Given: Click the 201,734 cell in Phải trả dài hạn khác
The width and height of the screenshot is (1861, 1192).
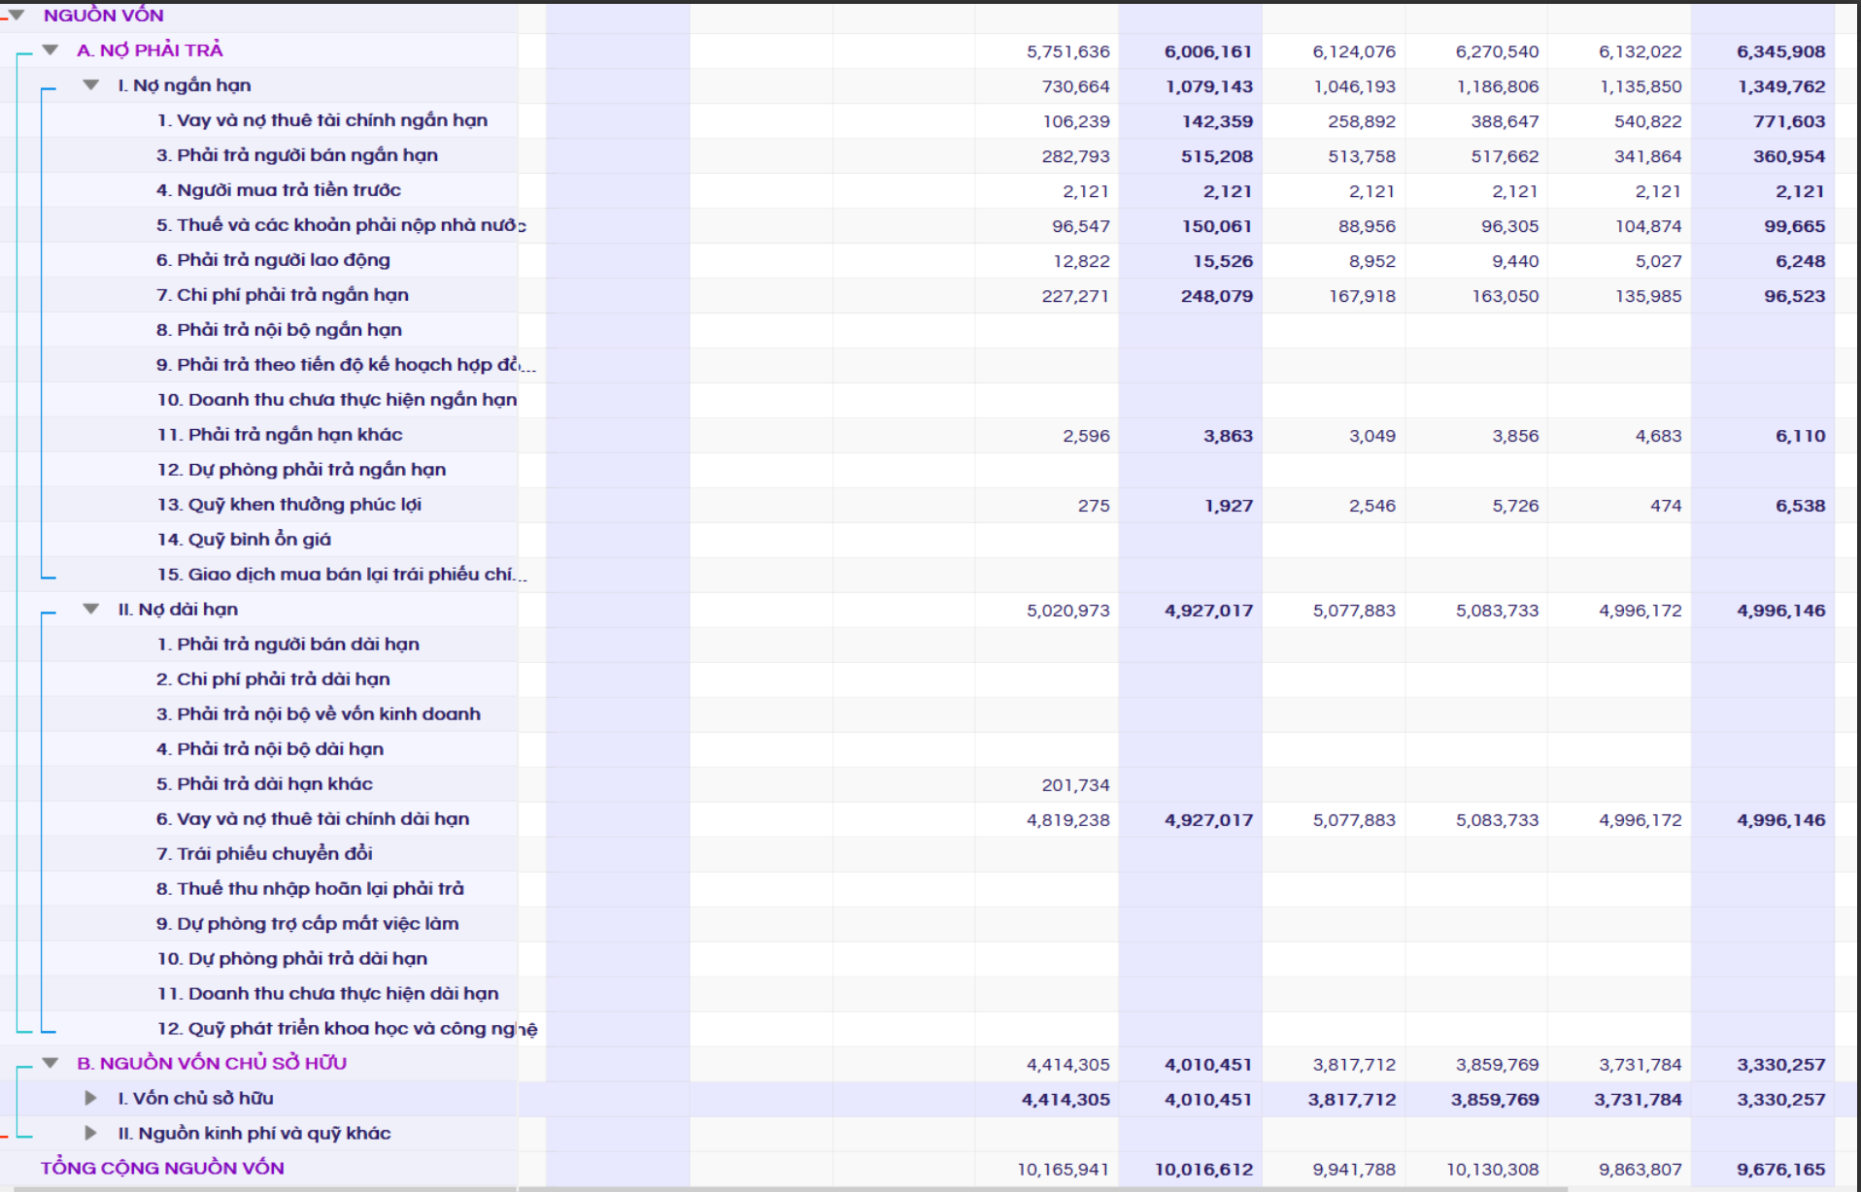Looking at the screenshot, I should click(x=1074, y=785).
